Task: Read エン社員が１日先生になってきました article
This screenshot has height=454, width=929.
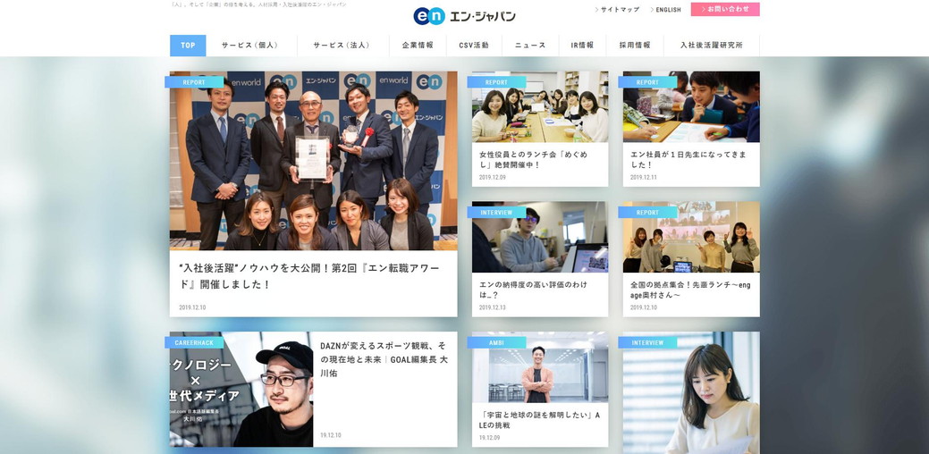Action: click(688, 160)
